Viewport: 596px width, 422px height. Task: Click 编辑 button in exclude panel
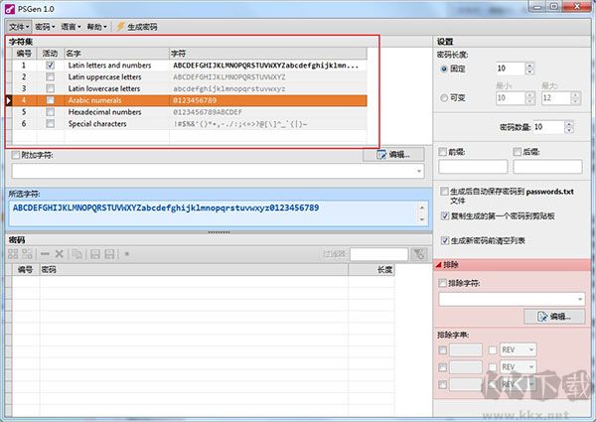(554, 317)
